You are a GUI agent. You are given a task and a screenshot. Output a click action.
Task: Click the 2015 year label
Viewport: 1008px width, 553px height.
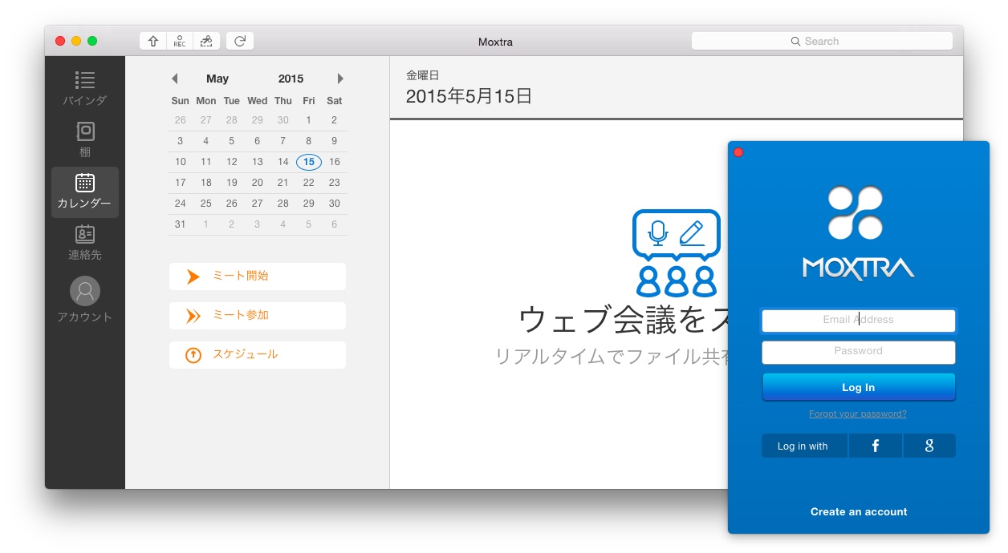291,79
